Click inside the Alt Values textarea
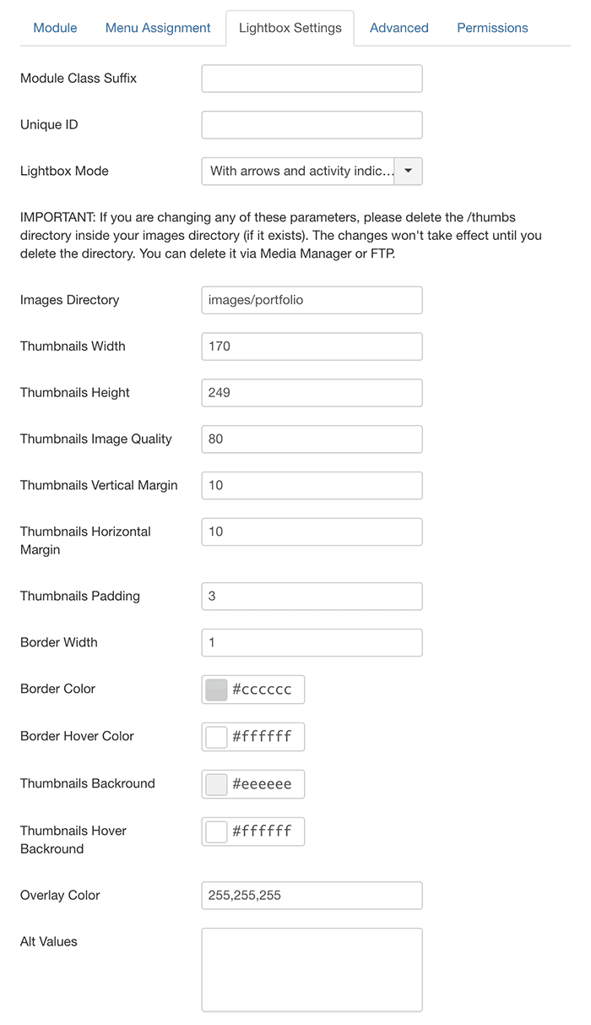591x1025 pixels. click(x=312, y=970)
